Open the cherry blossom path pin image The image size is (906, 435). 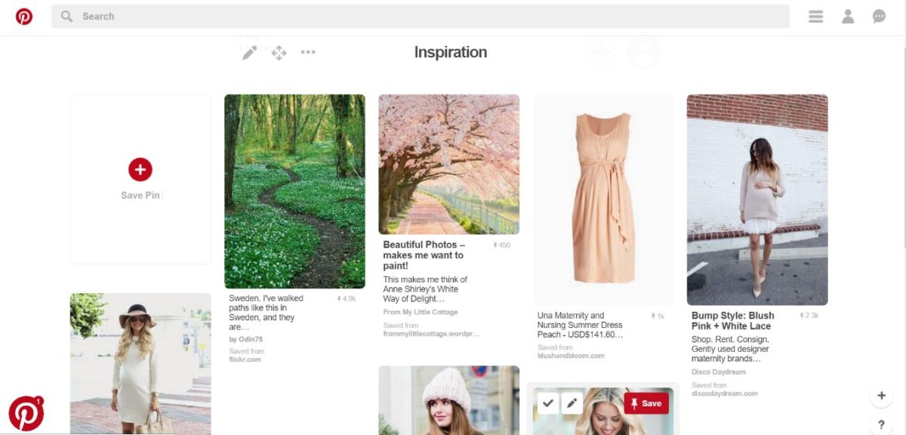click(x=448, y=164)
